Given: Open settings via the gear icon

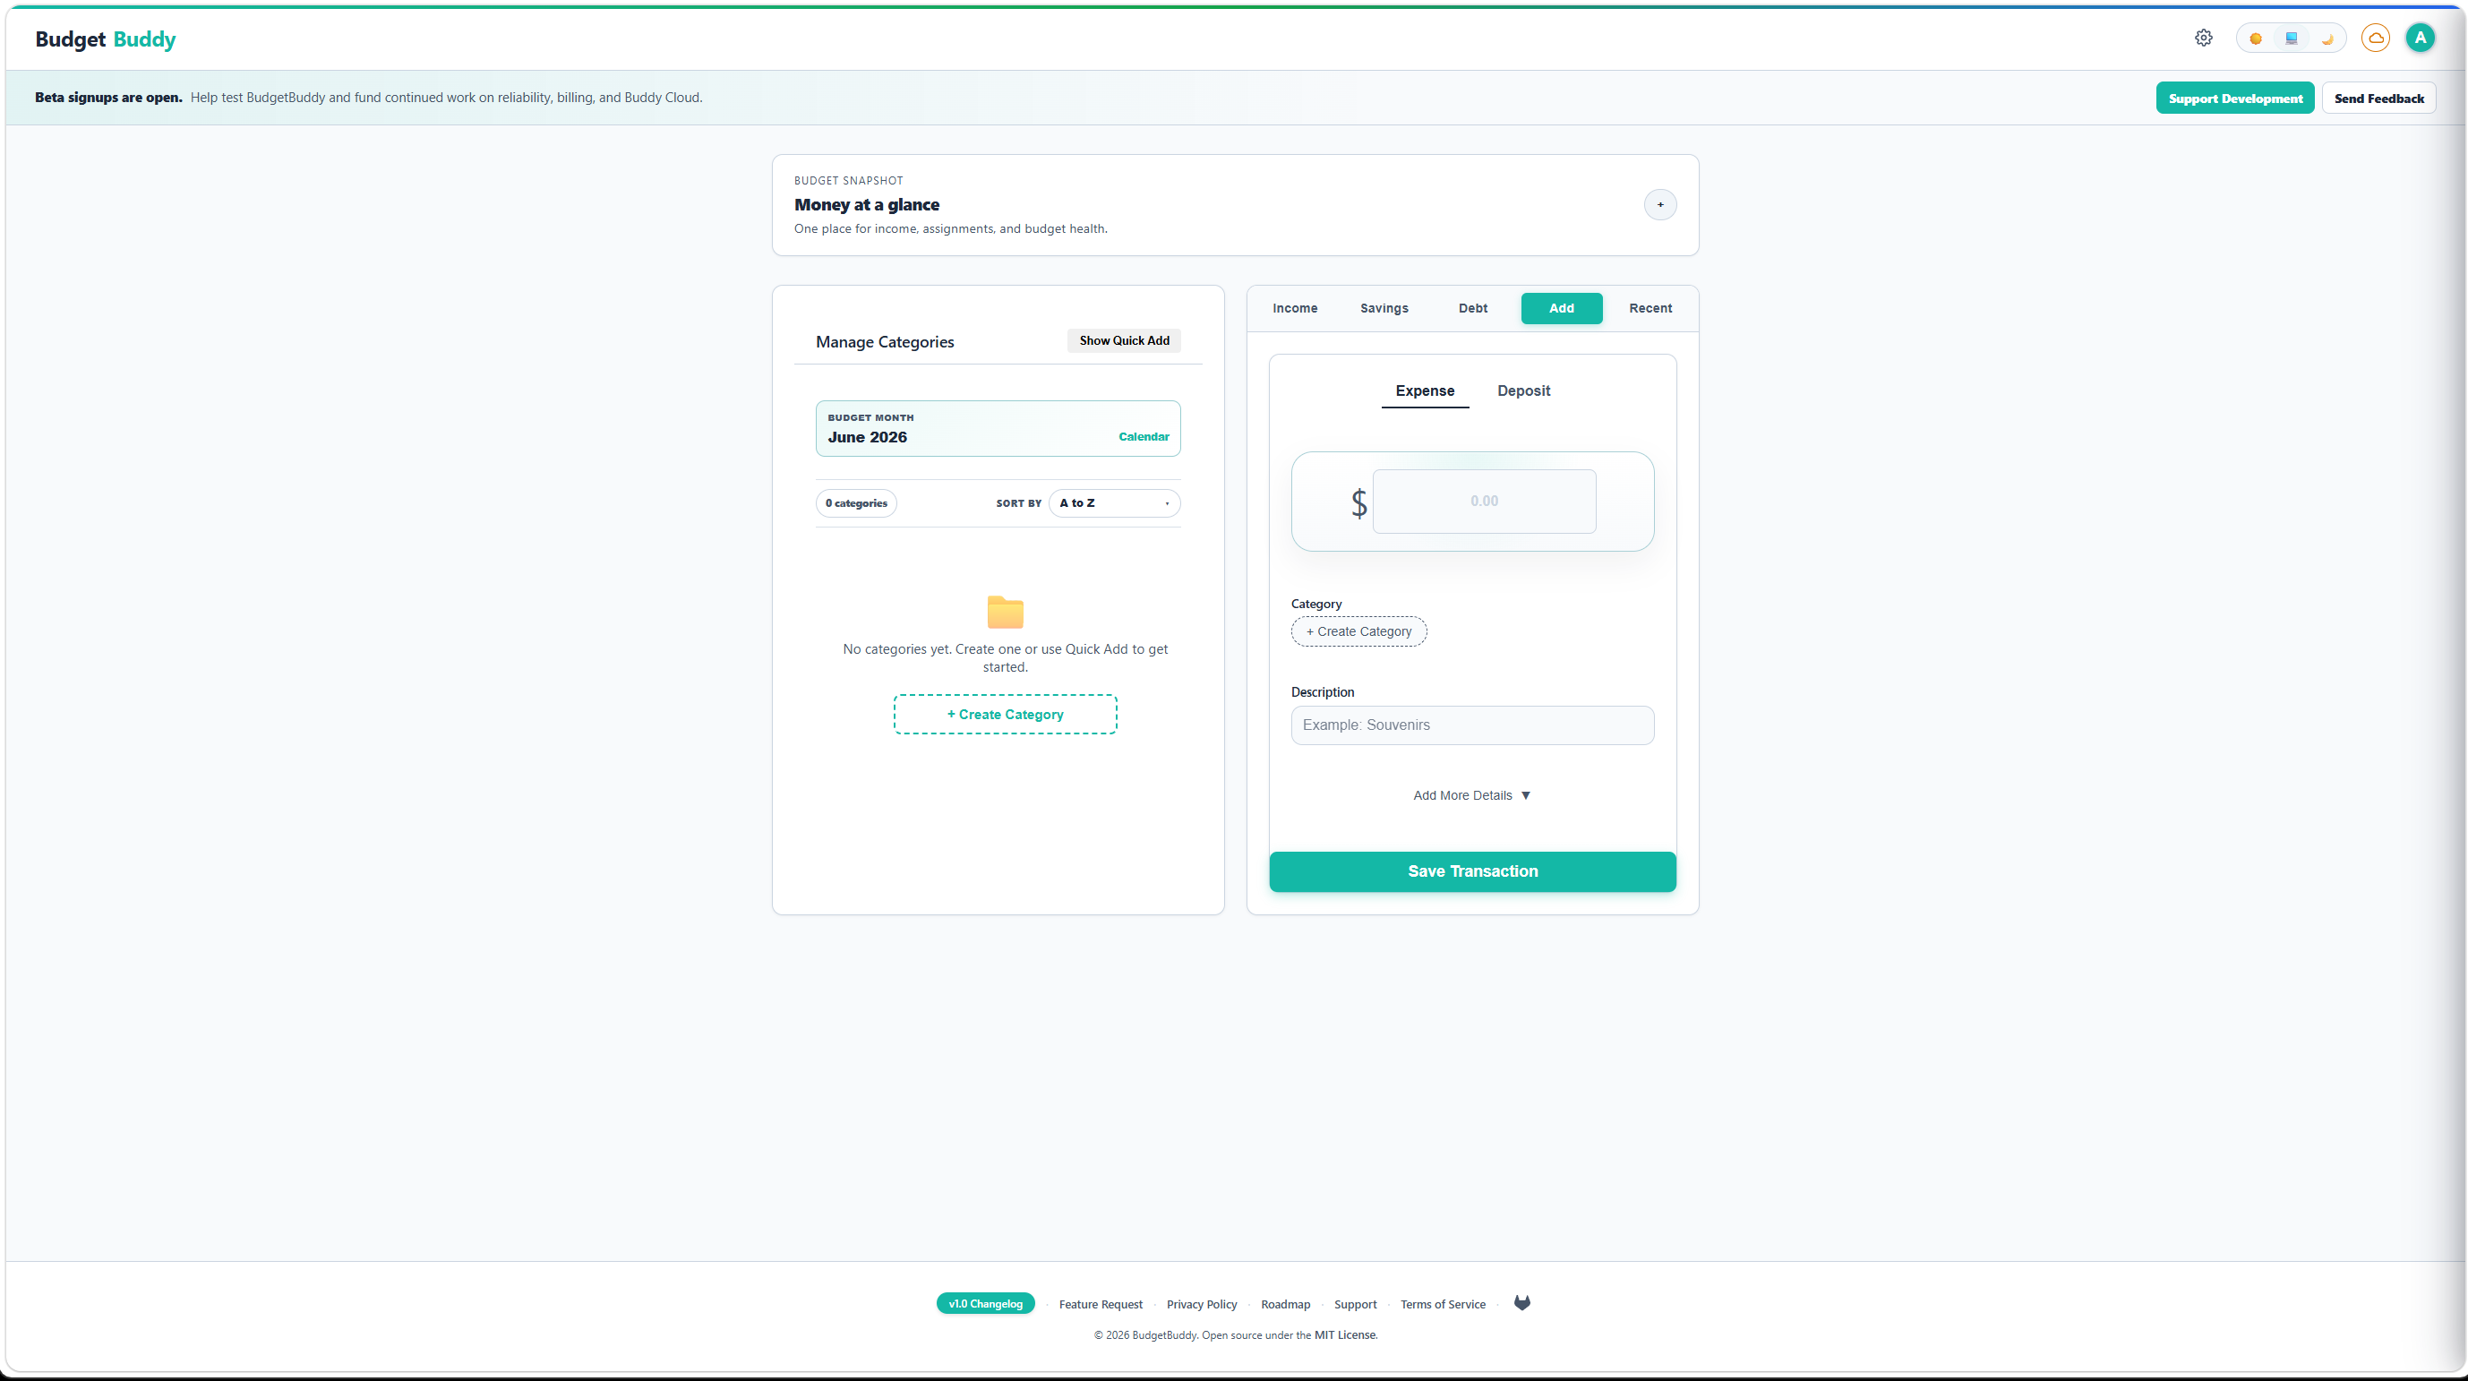Looking at the screenshot, I should (x=2204, y=39).
